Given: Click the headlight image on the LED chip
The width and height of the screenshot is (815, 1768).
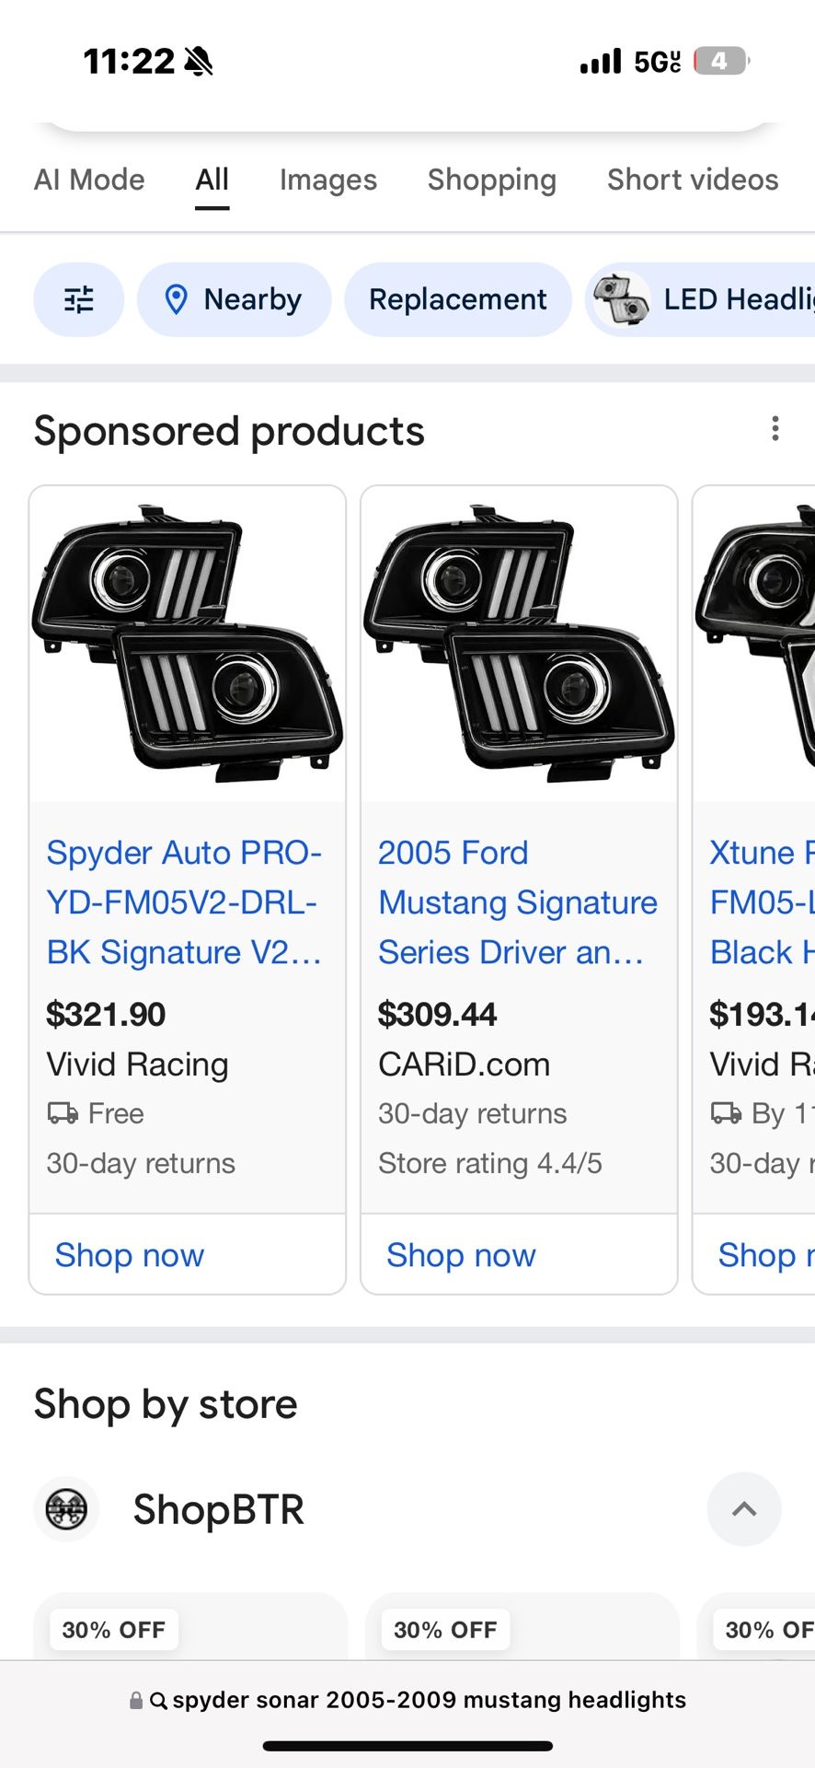Looking at the screenshot, I should pyautogui.click(x=620, y=299).
